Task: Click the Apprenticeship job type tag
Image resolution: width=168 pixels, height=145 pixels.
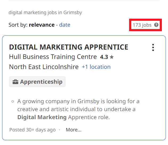Action: [37, 82]
